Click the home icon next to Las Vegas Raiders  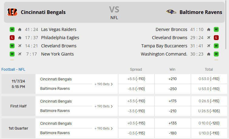coord(20,29)
